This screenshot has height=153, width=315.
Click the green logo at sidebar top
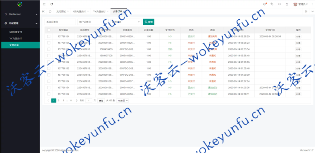20,4
